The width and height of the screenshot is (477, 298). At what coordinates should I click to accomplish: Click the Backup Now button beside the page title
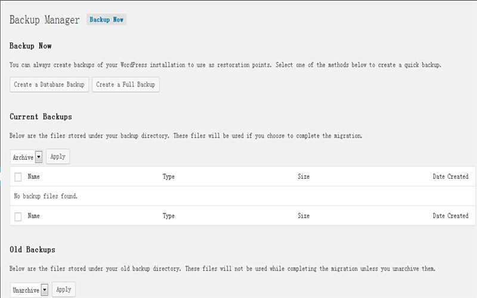click(107, 20)
